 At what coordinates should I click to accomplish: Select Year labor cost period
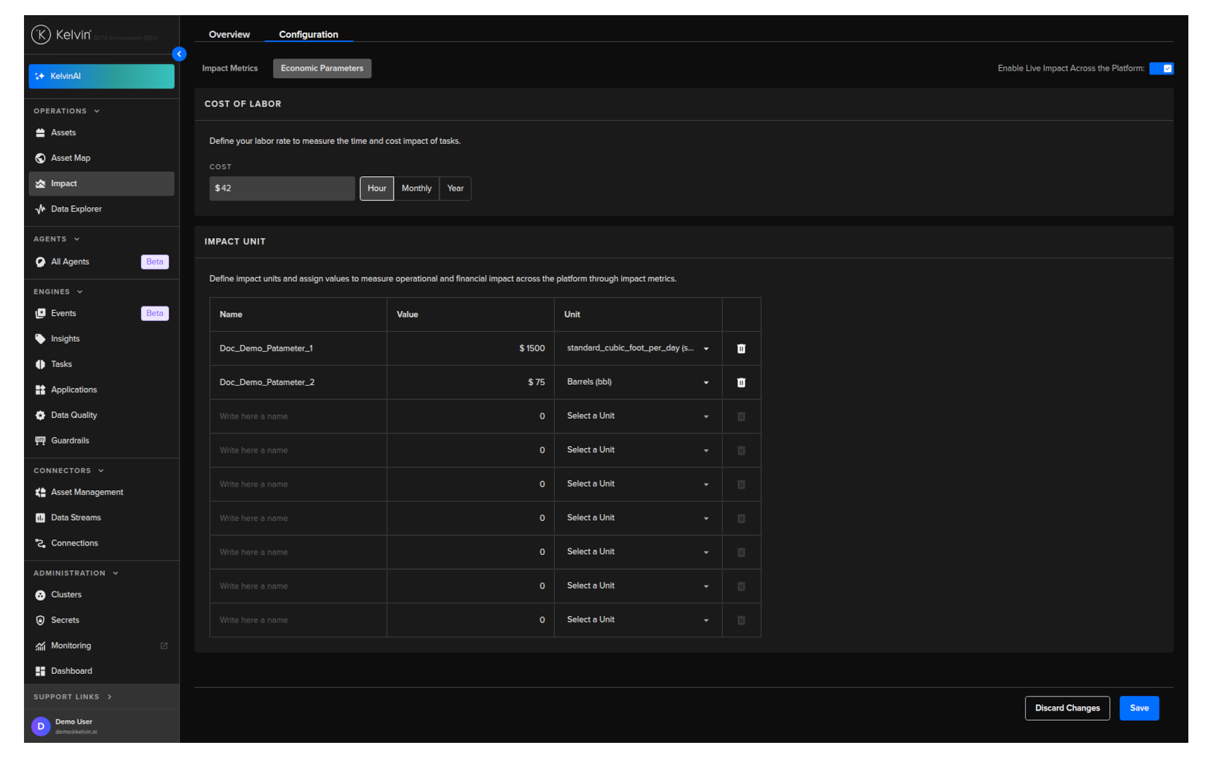(456, 188)
